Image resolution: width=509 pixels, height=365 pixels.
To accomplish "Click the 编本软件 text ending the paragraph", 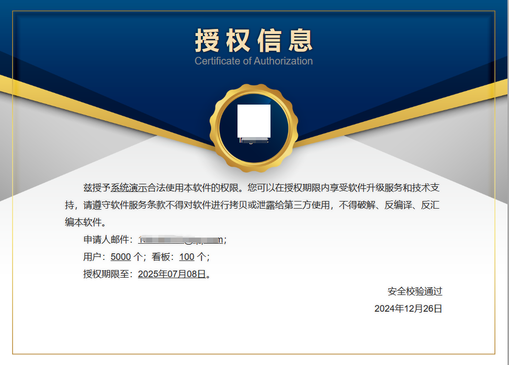I will tap(83, 222).
